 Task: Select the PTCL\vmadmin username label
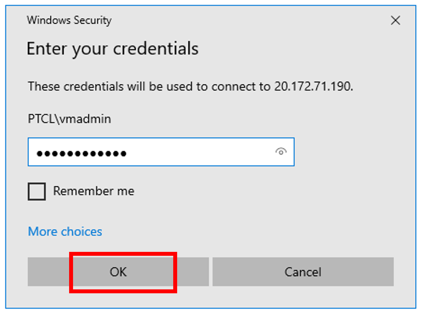pos(69,119)
